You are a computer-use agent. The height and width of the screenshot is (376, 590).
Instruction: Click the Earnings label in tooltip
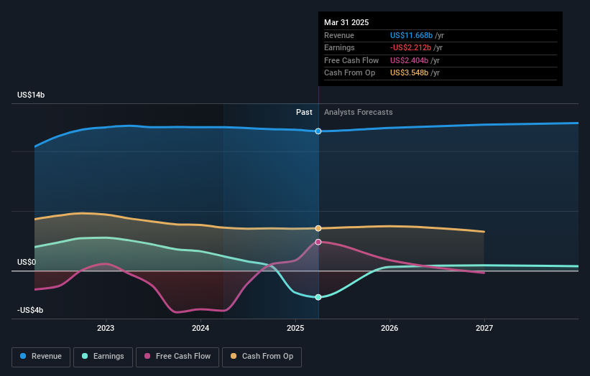point(339,47)
